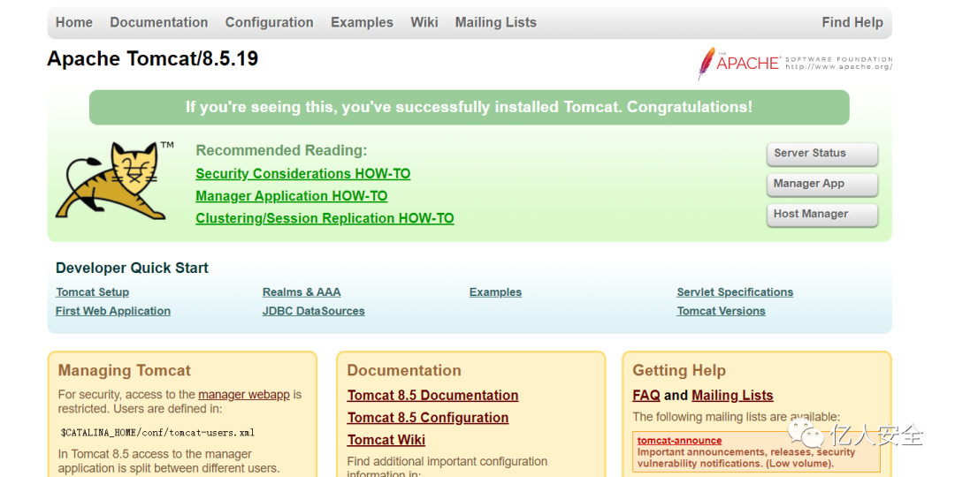Open Clustering/Session Replication HOW-TO link
The image size is (955, 477).
(x=325, y=218)
